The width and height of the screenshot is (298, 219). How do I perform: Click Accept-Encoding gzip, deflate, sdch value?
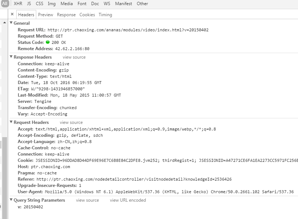tap(79, 135)
